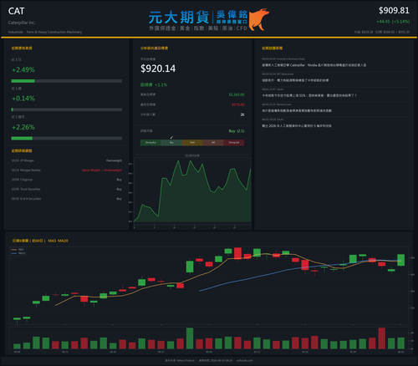Click the progress bar under +0.14%
Screen dimensions: 418x366
67,109
